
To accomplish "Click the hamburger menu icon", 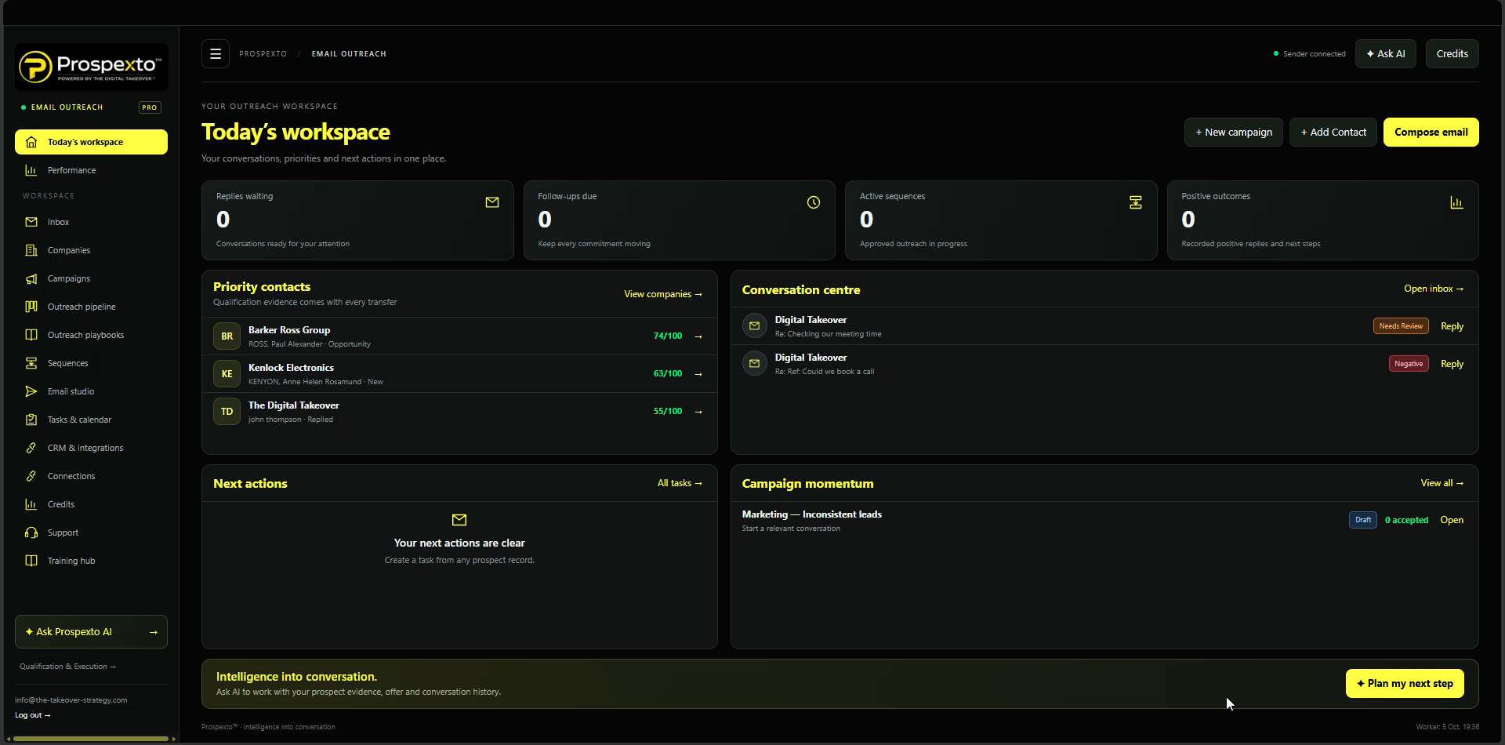I will 216,54.
